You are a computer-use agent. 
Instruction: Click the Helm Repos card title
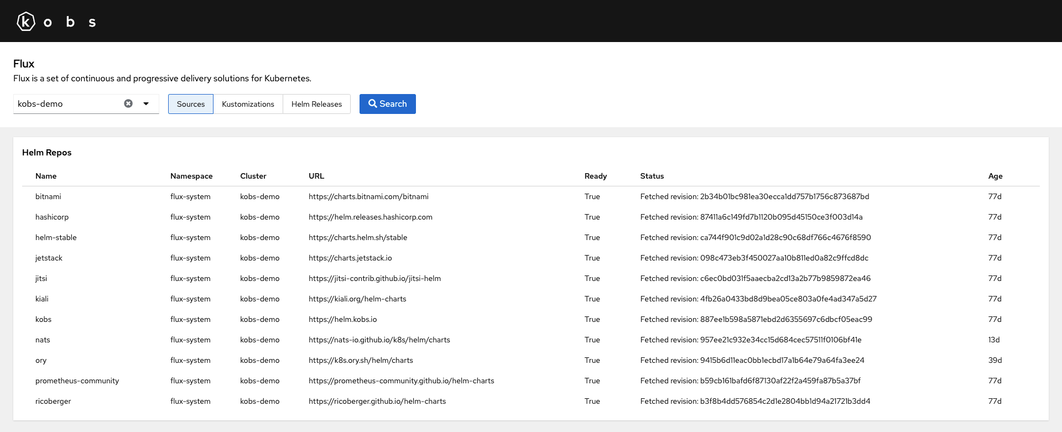[x=47, y=153]
